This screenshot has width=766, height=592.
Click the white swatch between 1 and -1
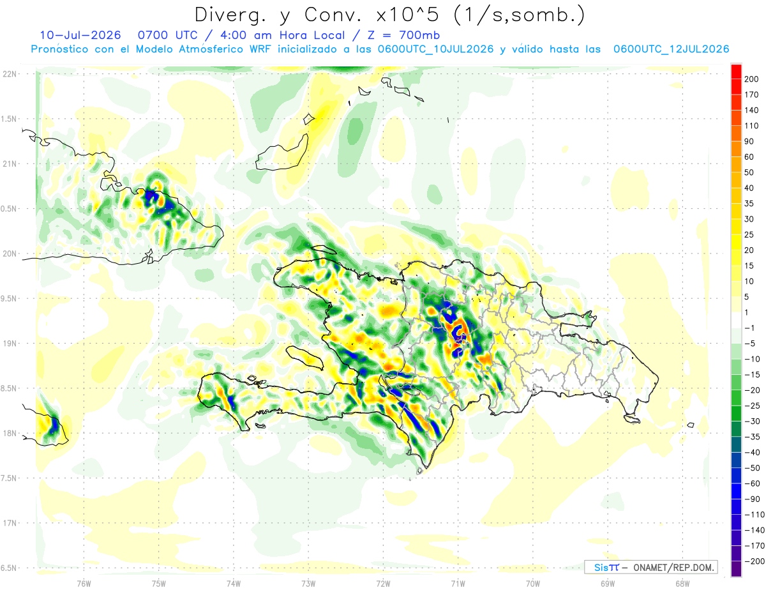pos(736,320)
